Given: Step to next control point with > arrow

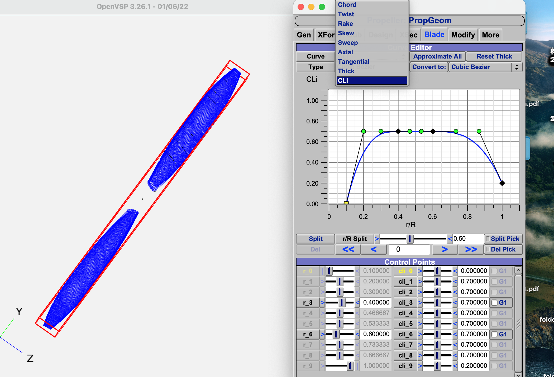Looking at the screenshot, I should tap(445, 249).
